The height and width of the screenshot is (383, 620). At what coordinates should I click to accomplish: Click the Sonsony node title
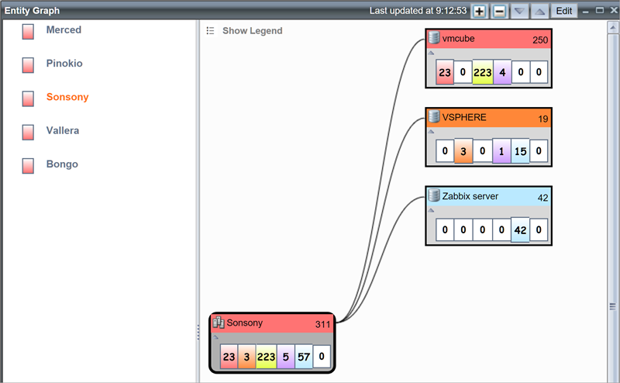244,323
